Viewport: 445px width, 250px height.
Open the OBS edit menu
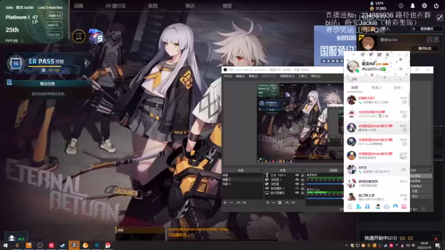point(240,76)
